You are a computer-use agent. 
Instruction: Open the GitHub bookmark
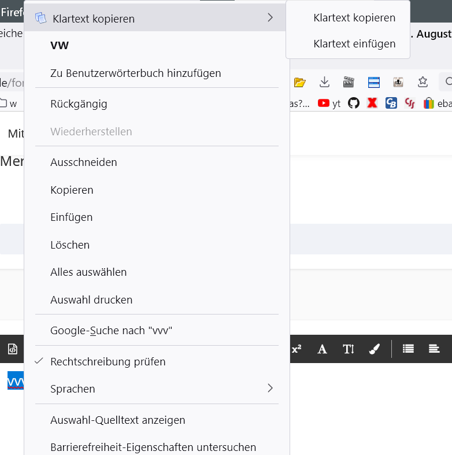[x=354, y=103]
